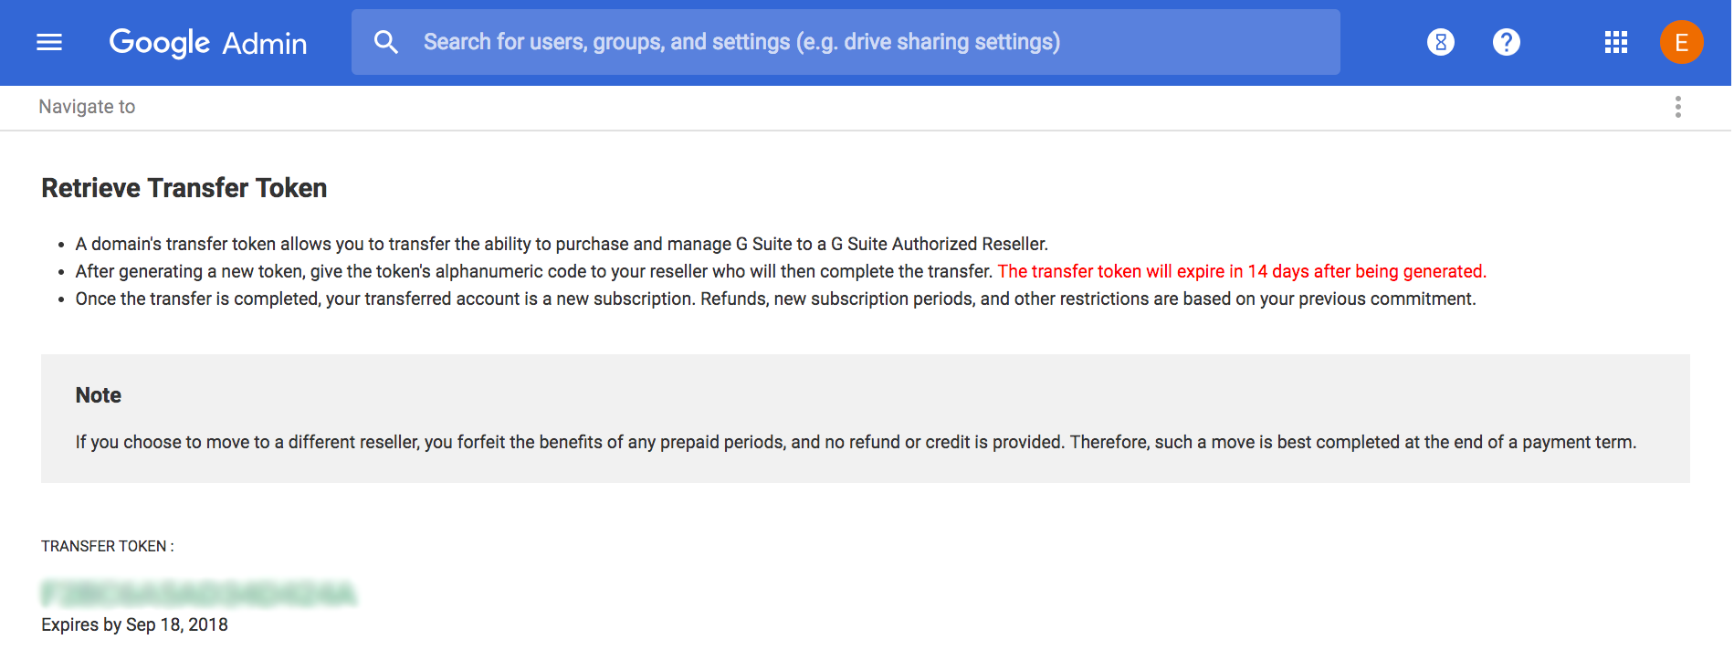Click the Retrieve Transfer Token heading
Image resolution: width=1734 pixels, height=650 pixels.
point(184,188)
